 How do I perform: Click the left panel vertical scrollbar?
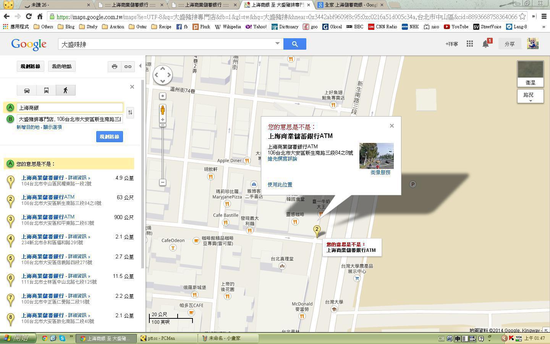click(x=143, y=174)
